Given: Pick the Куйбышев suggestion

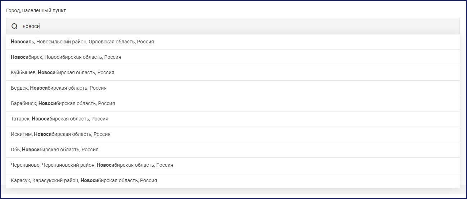Looking at the screenshot, I should pyautogui.click(x=233, y=73).
